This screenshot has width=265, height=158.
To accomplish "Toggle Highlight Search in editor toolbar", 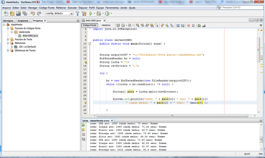I will click(152, 25).
